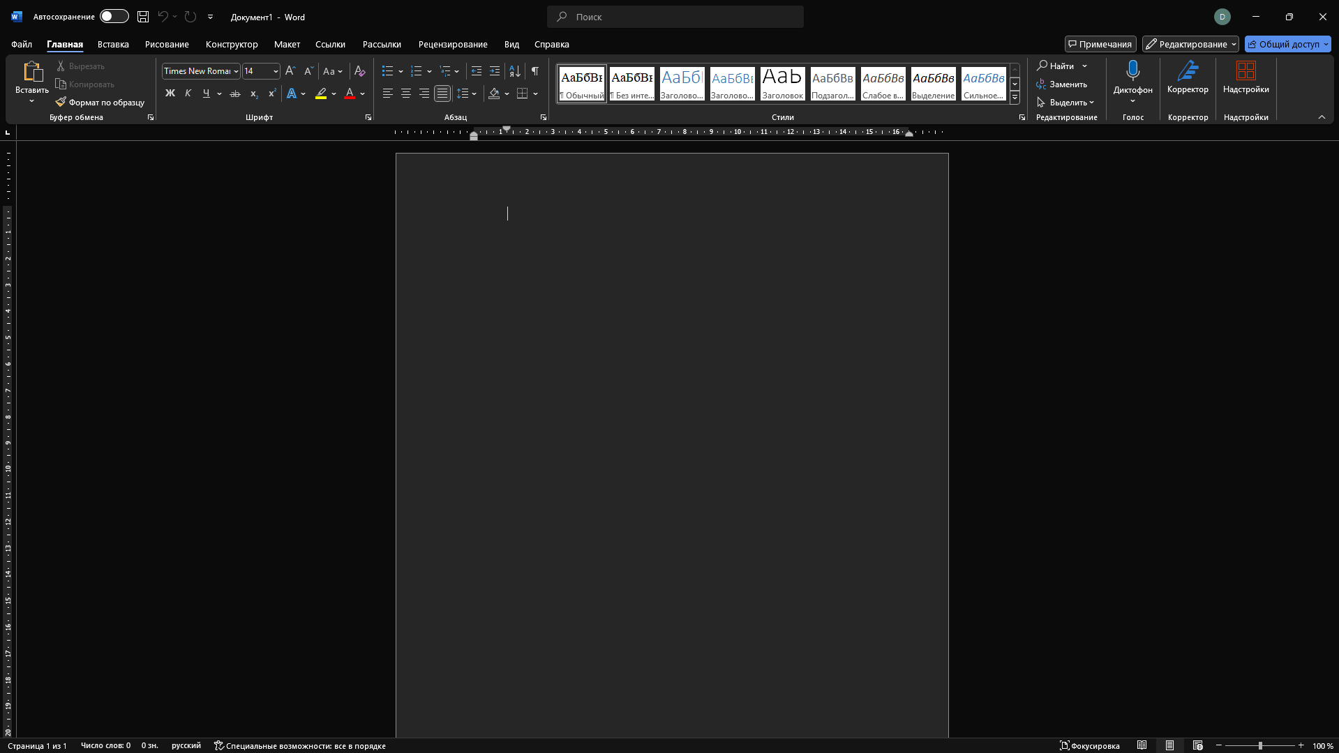The height and width of the screenshot is (753, 1339).
Task: Decrease paragraph indent
Action: coord(477,71)
